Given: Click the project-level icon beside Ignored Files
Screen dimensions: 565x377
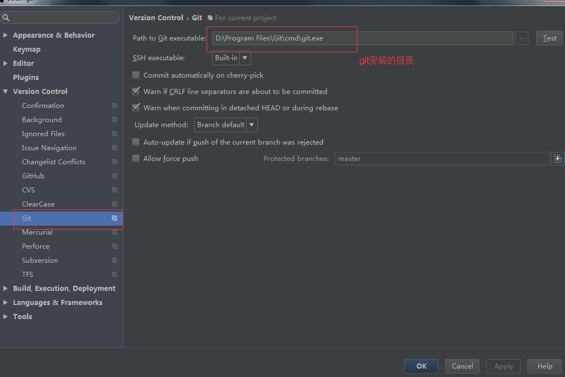Looking at the screenshot, I should click(x=114, y=134).
